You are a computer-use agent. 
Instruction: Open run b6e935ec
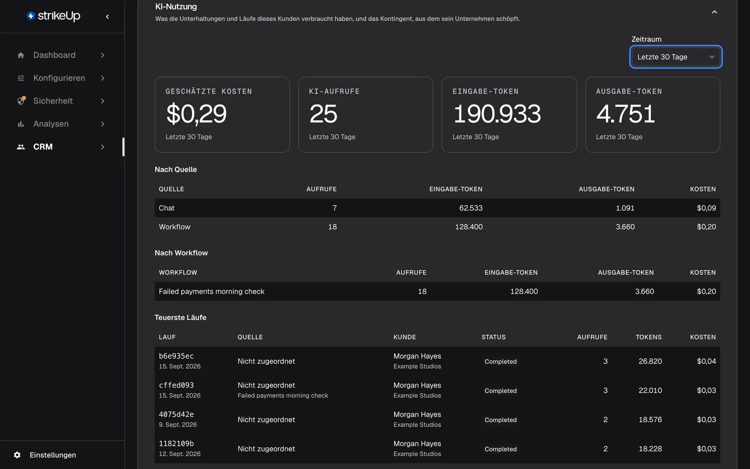(x=176, y=356)
